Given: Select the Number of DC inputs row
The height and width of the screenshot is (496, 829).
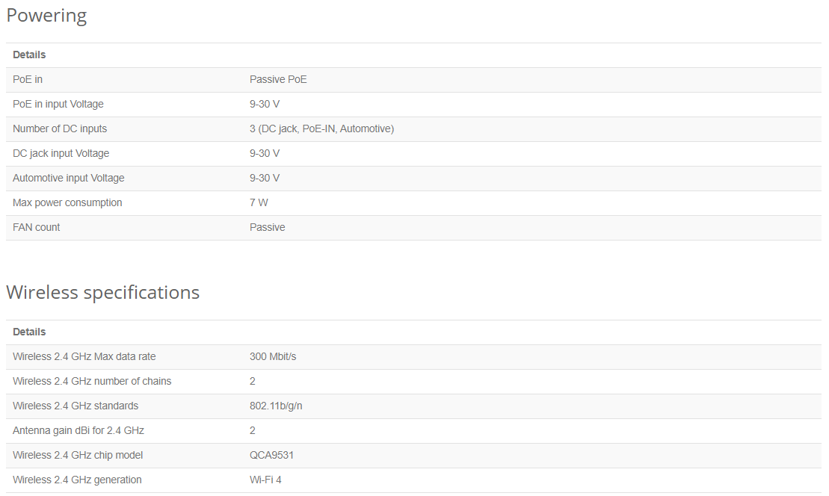Looking at the screenshot, I should click(413, 129).
